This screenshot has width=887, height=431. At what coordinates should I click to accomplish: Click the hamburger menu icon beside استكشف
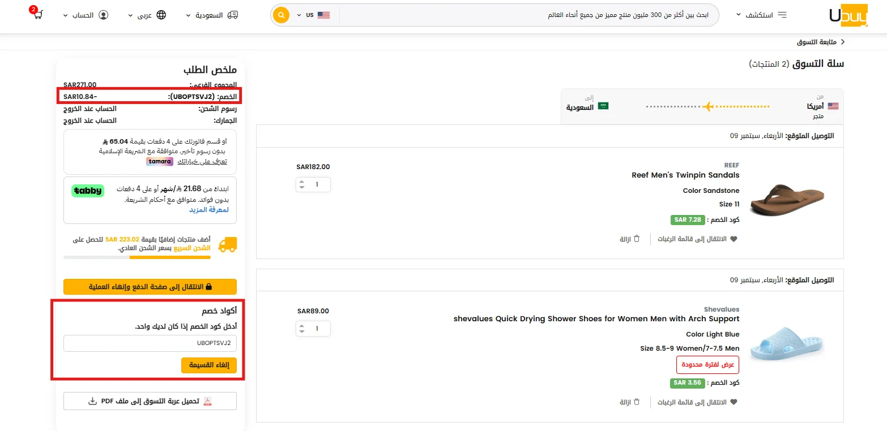[x=782, y=15]
